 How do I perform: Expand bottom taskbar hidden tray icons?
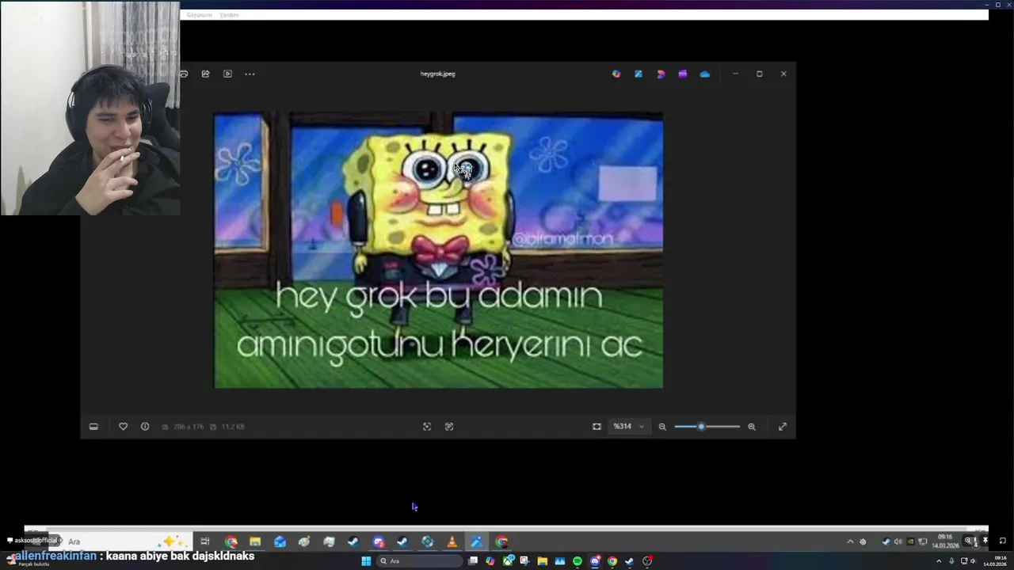click(x=939, y=561)
